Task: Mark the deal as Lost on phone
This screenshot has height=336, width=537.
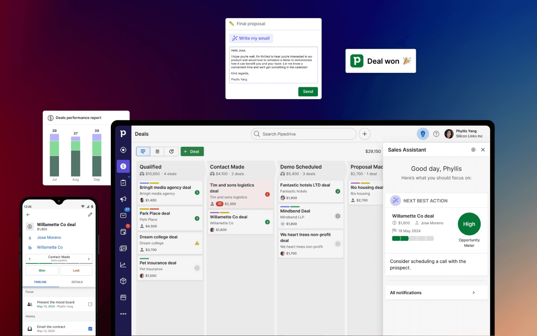Action: (x=76, y=270)
